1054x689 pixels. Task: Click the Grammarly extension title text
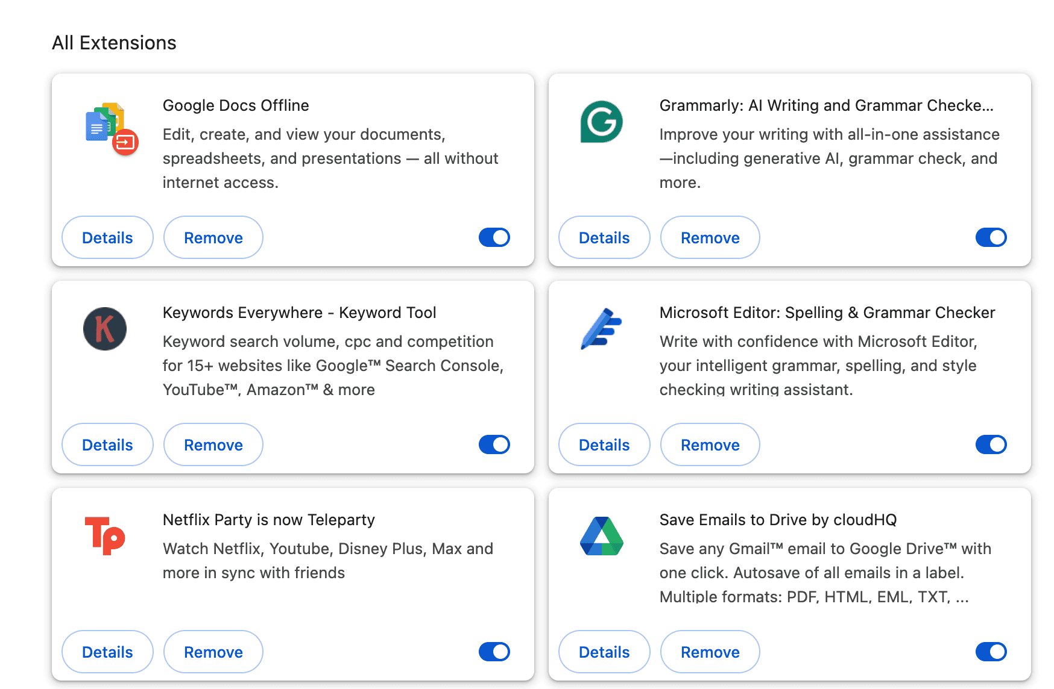coord(826,105)
